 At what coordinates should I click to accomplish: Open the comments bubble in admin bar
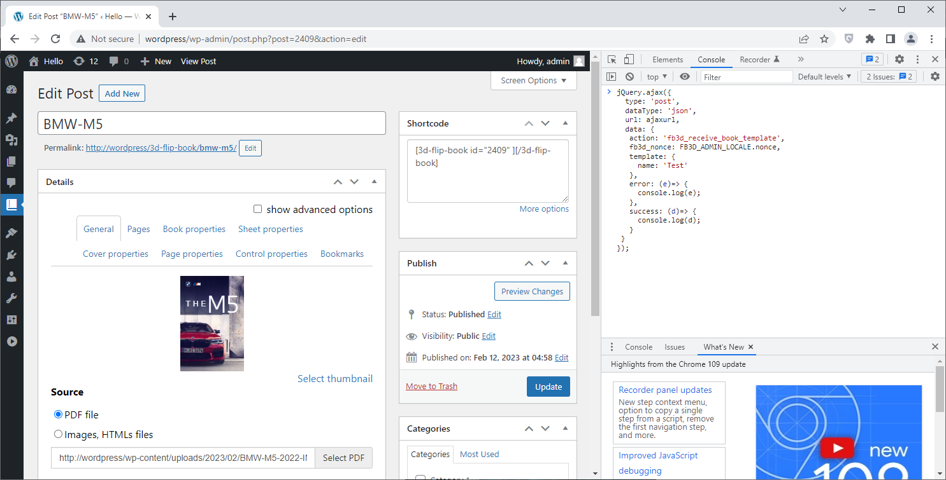[119, 61]
